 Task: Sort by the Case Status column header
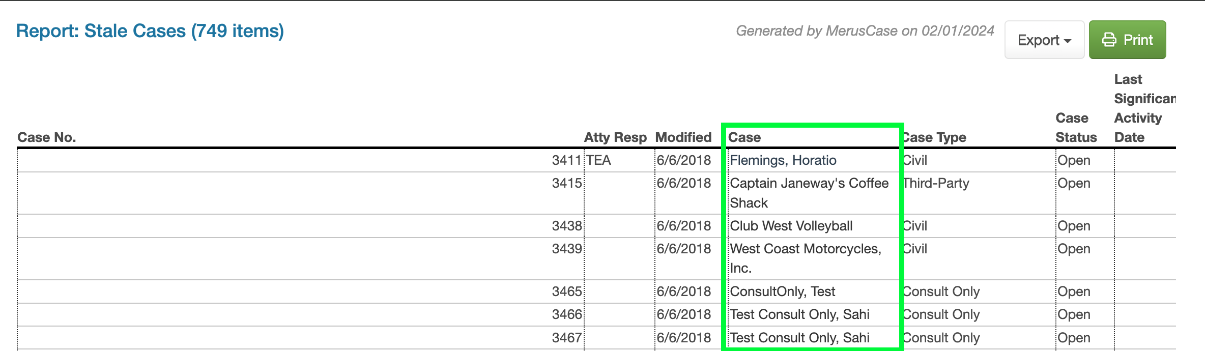coord(1076,128)
